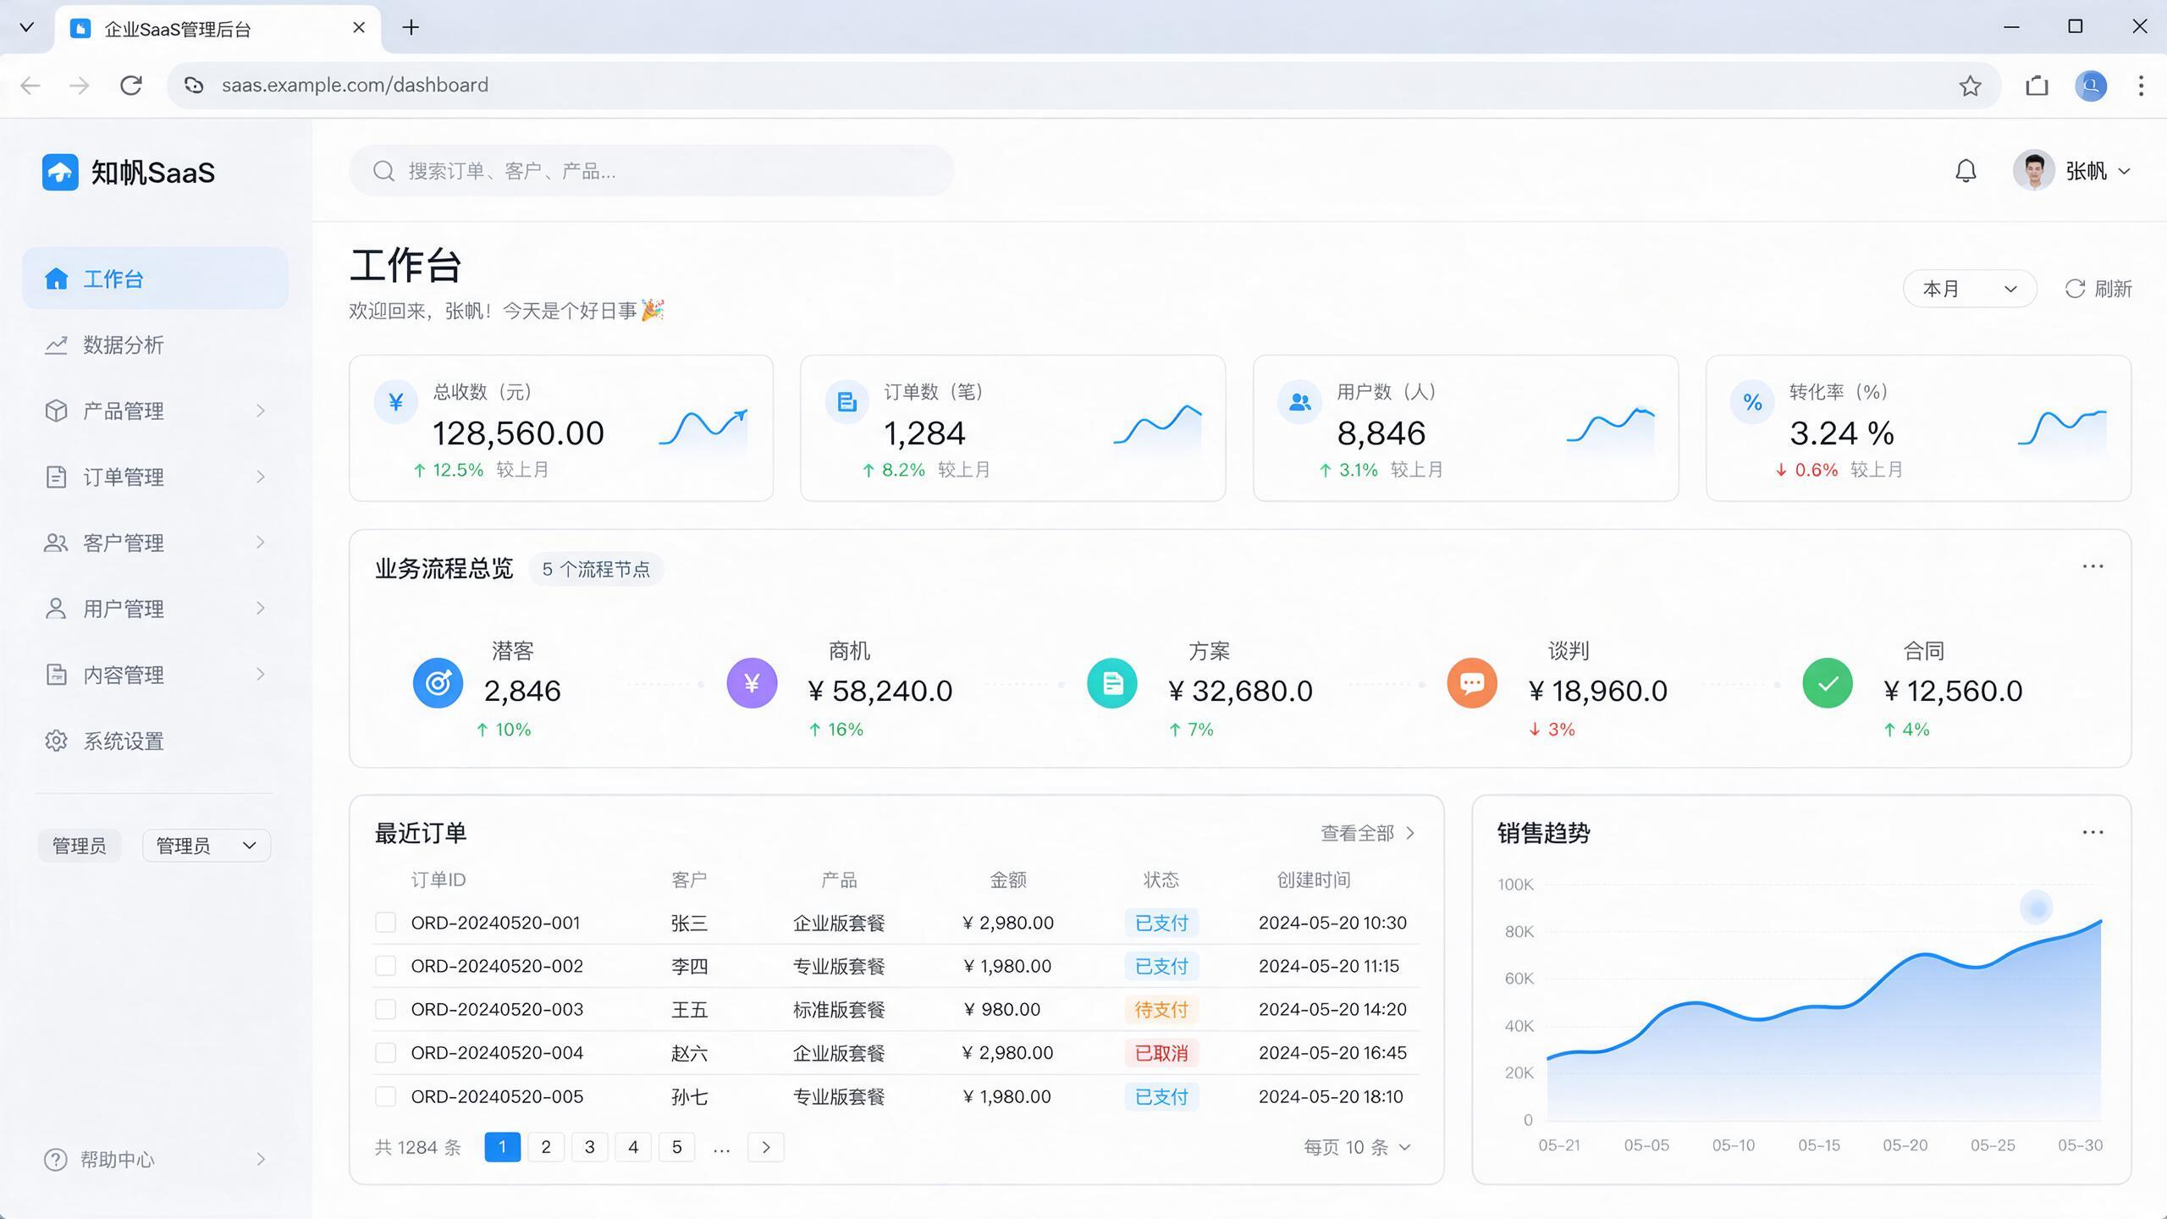Click the notification bell icon
Viewport: 2167px width, 1219px height.
(1966, 171)
